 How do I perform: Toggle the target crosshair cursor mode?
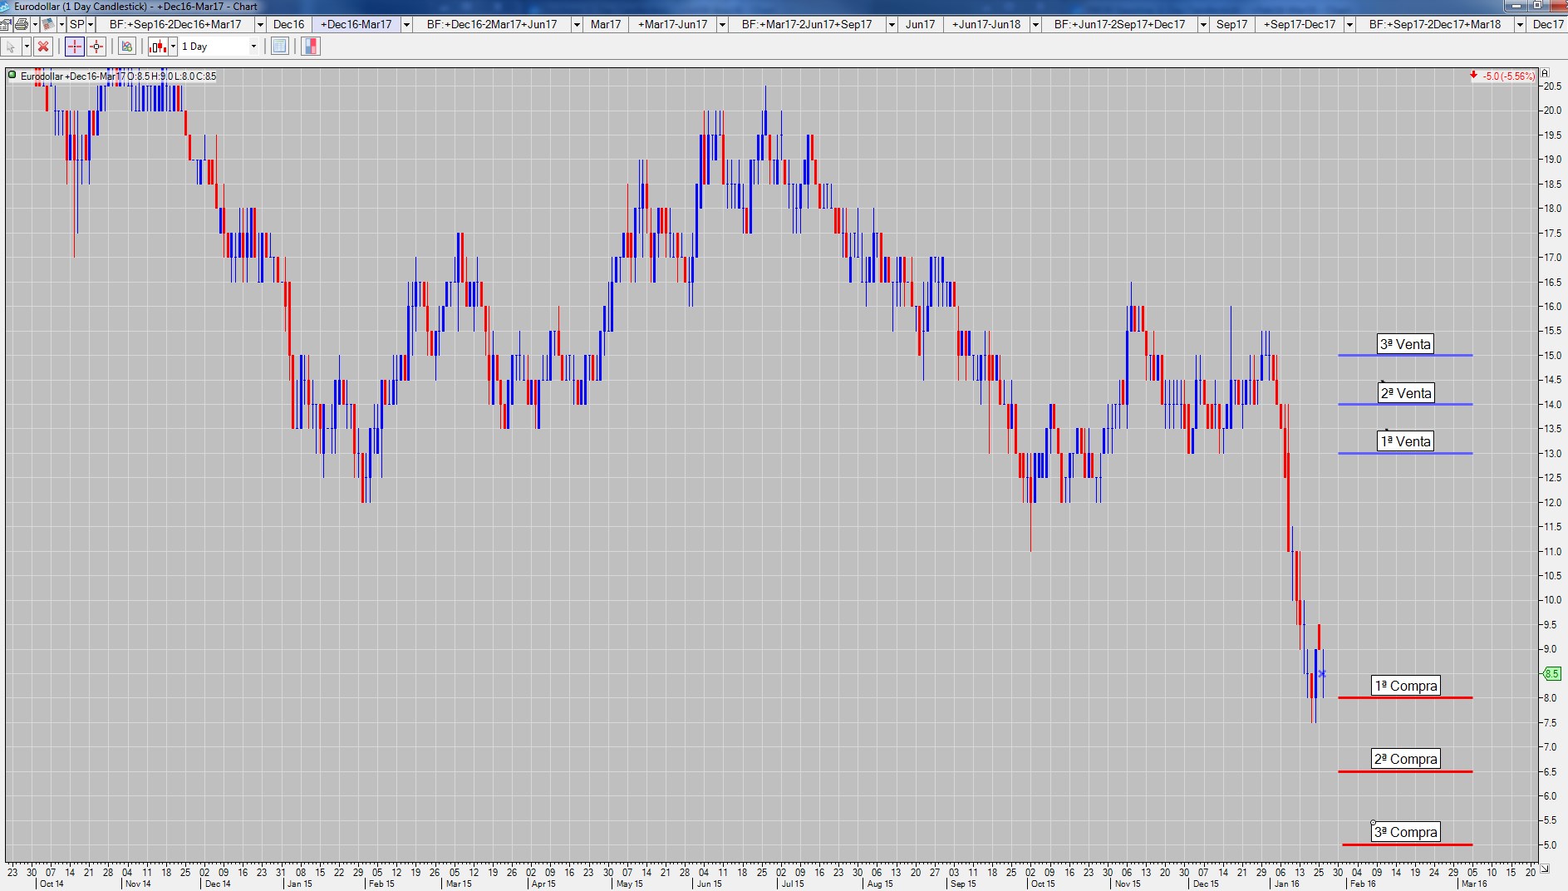click(x=96, y=47)
